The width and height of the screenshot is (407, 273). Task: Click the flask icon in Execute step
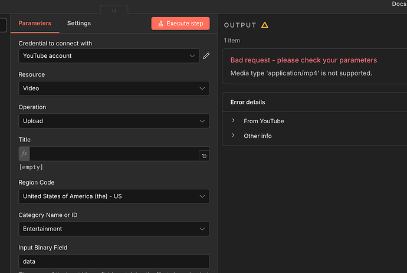click(x=160, y=24)
